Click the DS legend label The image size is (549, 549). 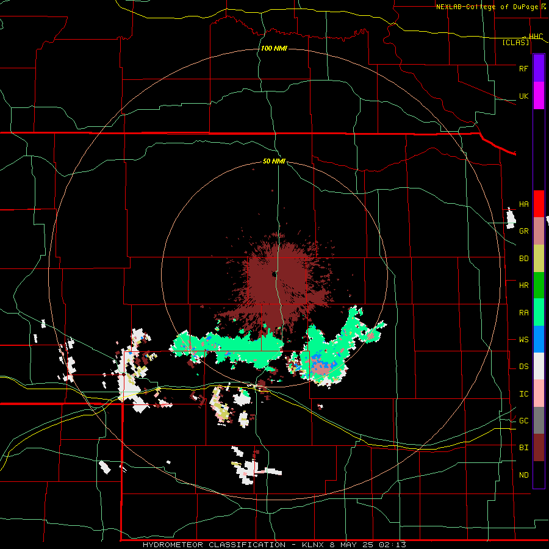523,367
